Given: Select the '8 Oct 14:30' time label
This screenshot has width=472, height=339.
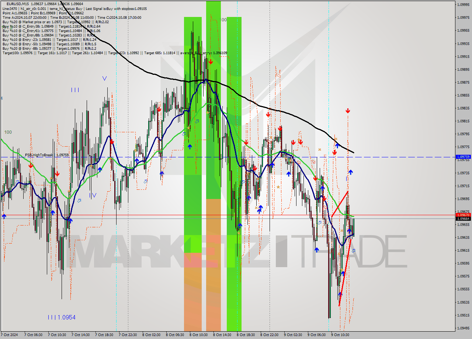Looking at the screenshot, I should pyautogui.click(x=222, y=335).
